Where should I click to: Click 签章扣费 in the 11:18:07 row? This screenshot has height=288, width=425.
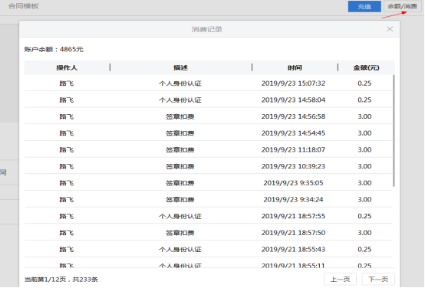180,149
